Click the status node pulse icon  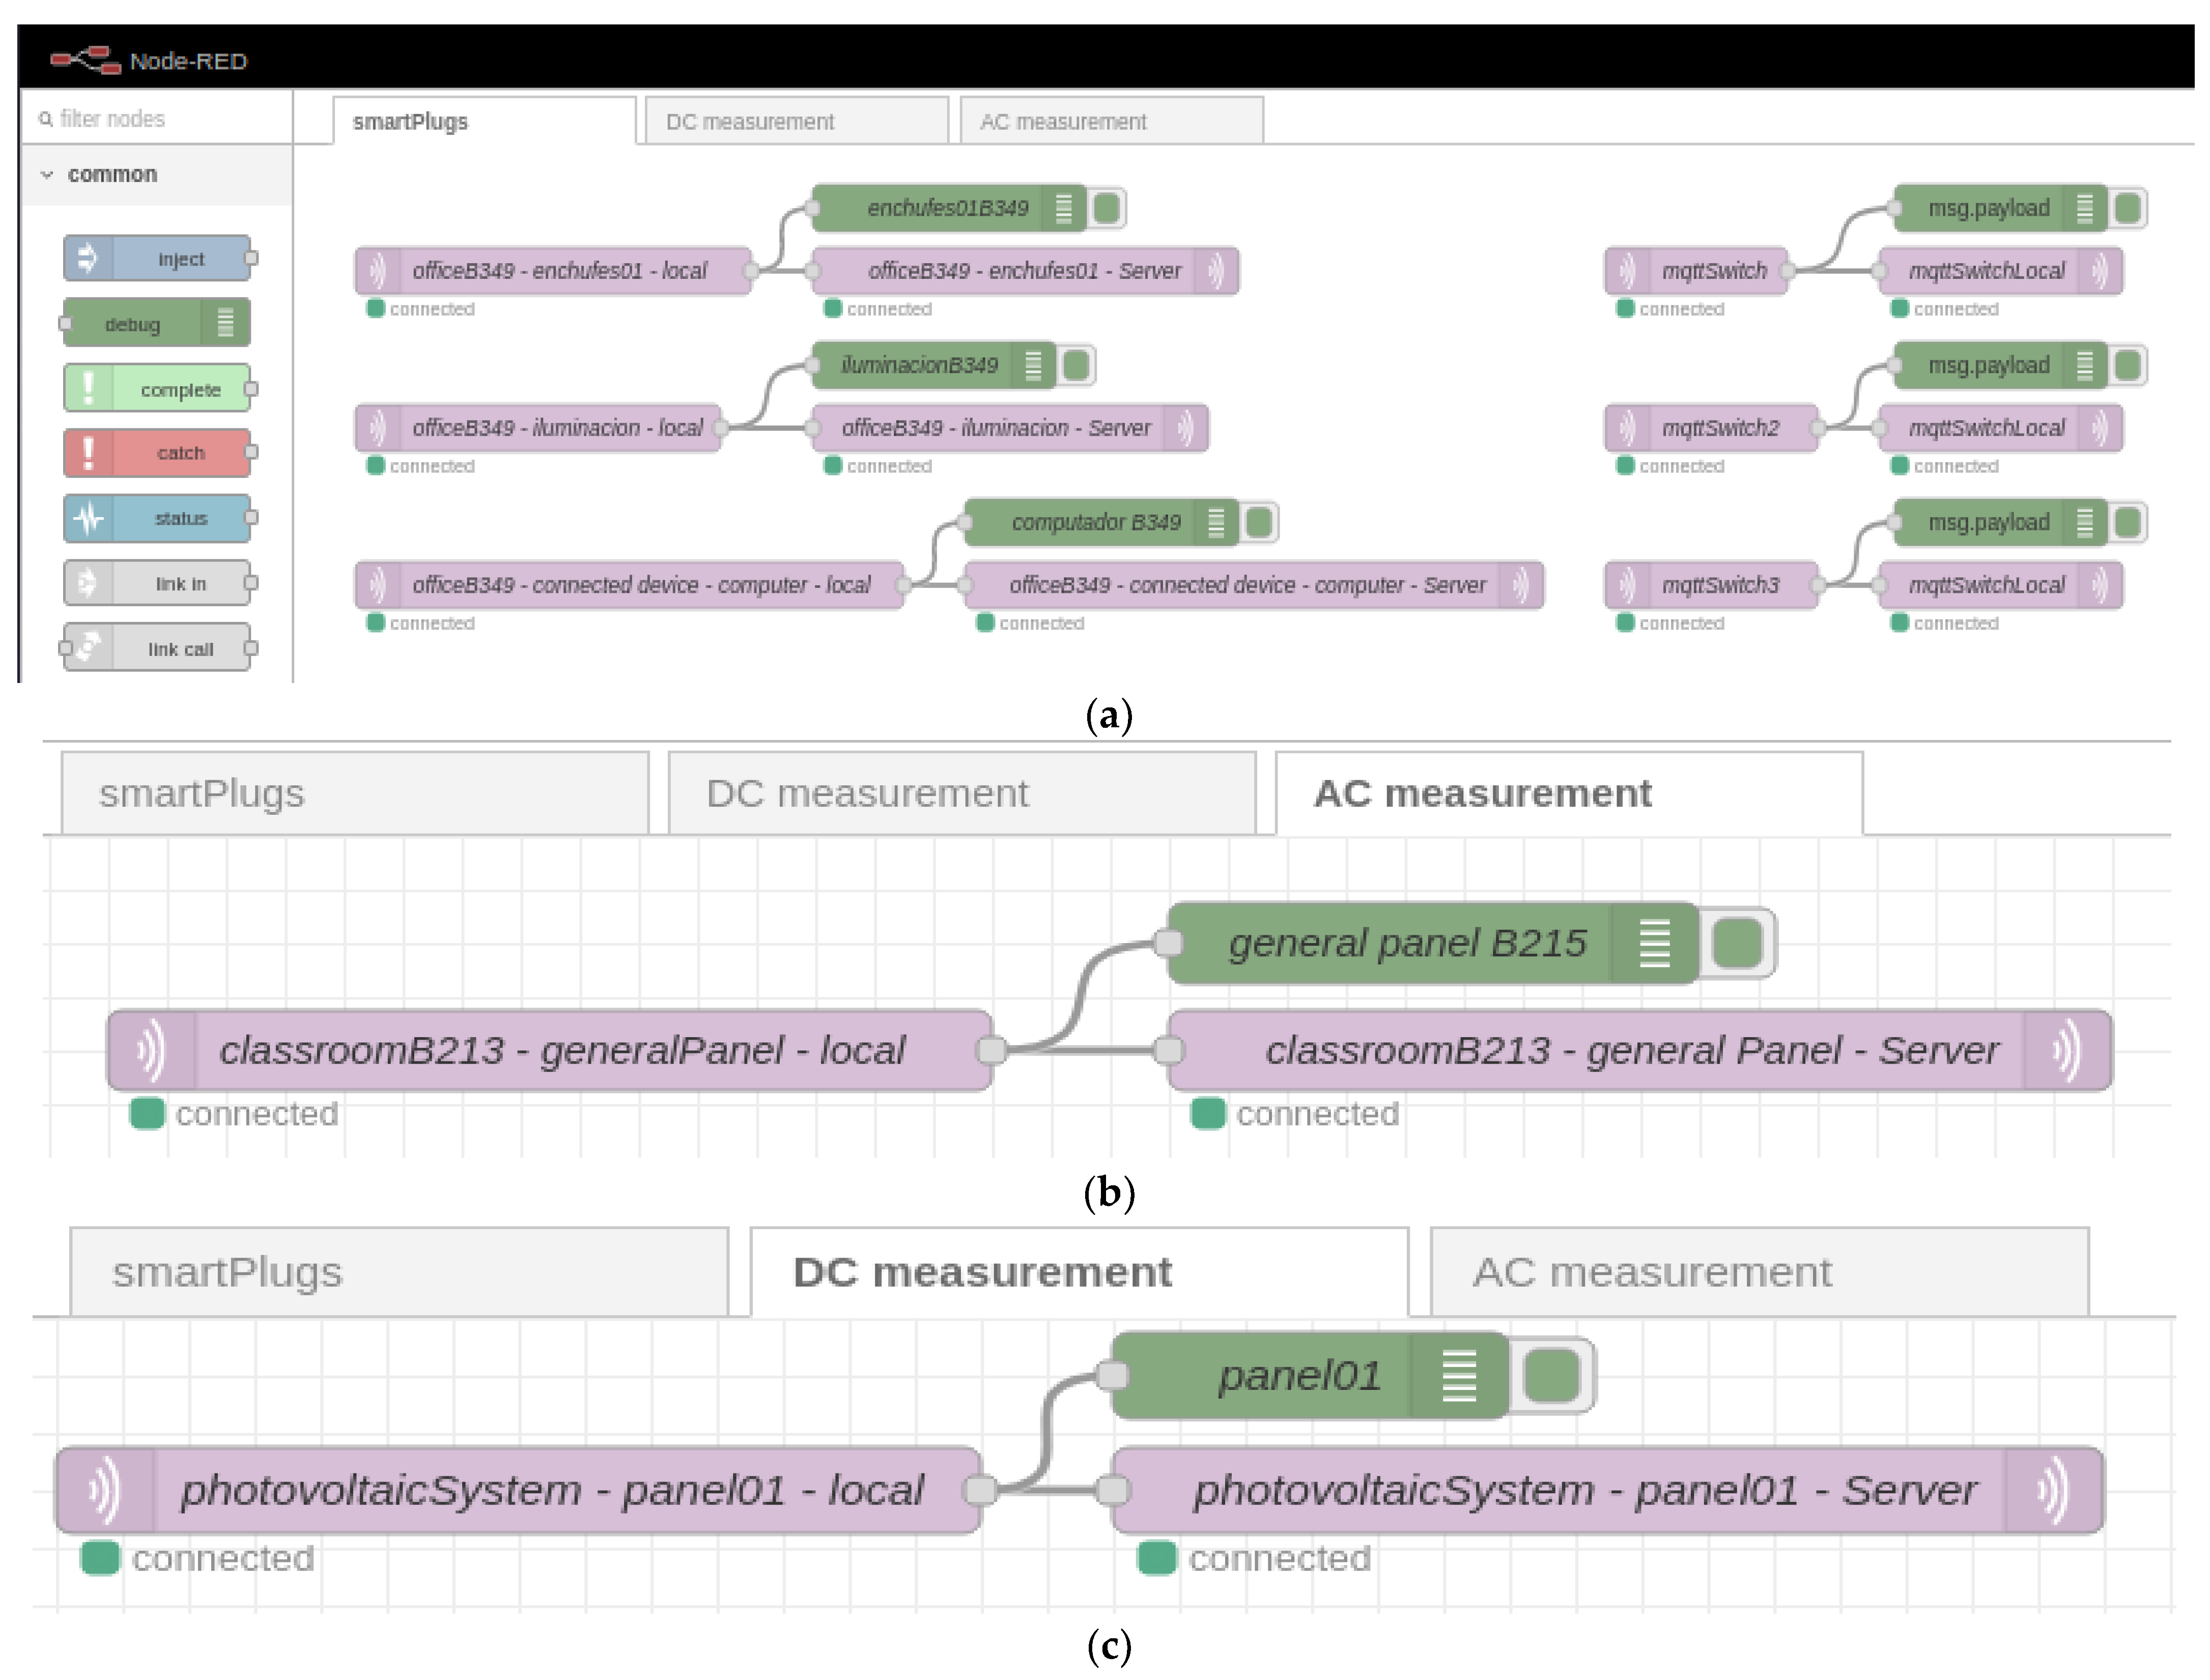pyautogui.click(x=88, y=518)
